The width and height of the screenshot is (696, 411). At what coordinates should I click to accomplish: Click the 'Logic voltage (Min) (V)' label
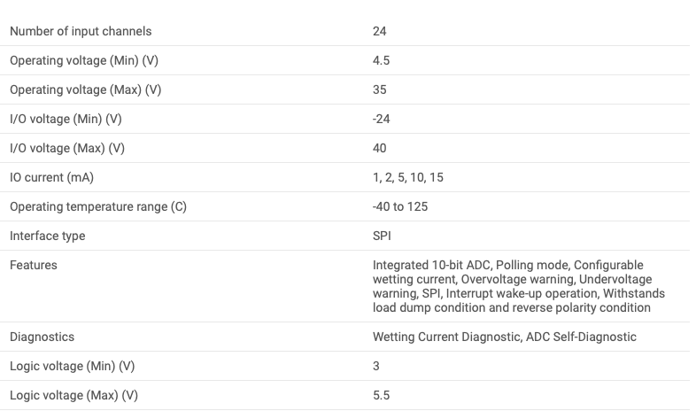tap(72, 367)
